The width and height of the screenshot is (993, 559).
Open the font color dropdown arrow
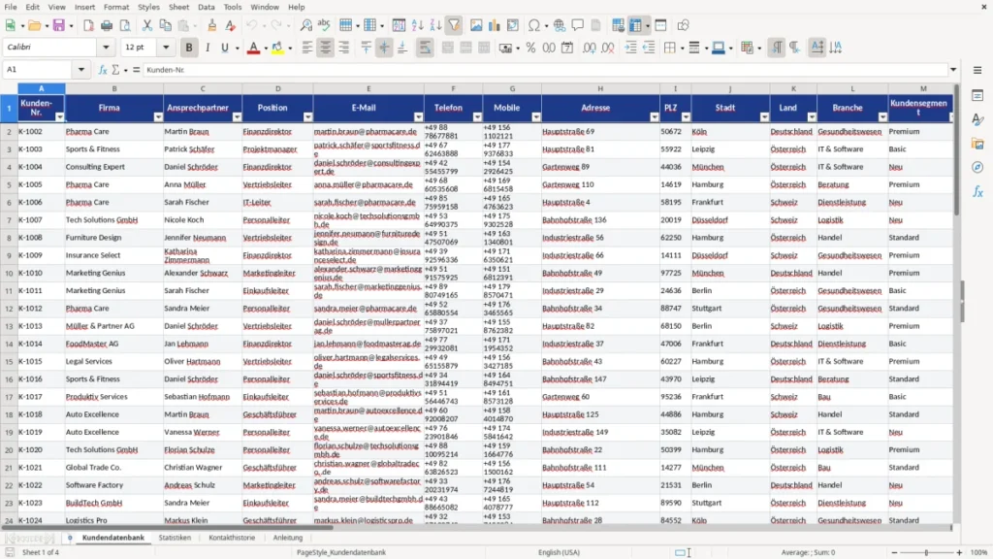pos(266,49)
